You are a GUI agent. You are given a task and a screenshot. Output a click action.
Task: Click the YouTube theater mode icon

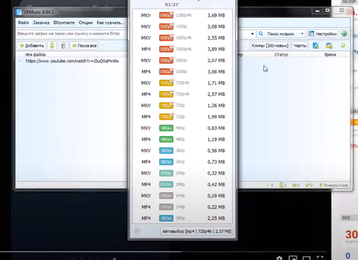tap(306, 258)
